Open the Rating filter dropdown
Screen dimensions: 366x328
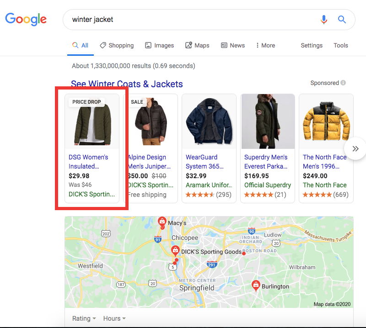[x=84, y=318]
